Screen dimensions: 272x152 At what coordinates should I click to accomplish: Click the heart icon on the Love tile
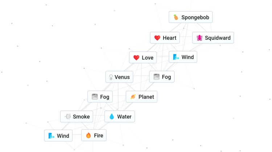click(136, 58)
